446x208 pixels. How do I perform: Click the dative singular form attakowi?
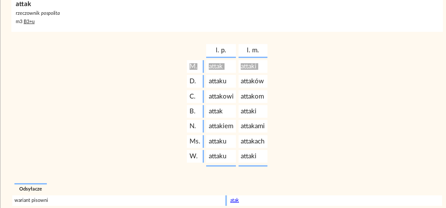221,96
